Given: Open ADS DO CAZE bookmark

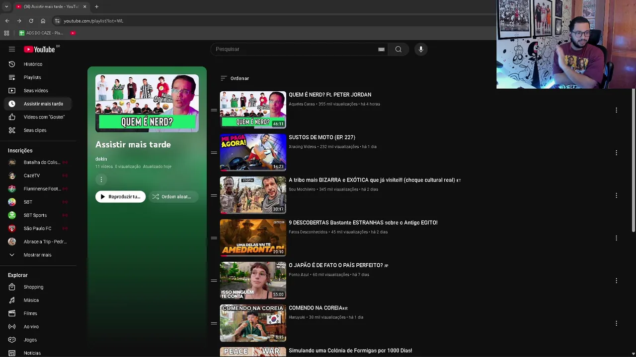Looking at the screenshot, I should tap(41, 33).
